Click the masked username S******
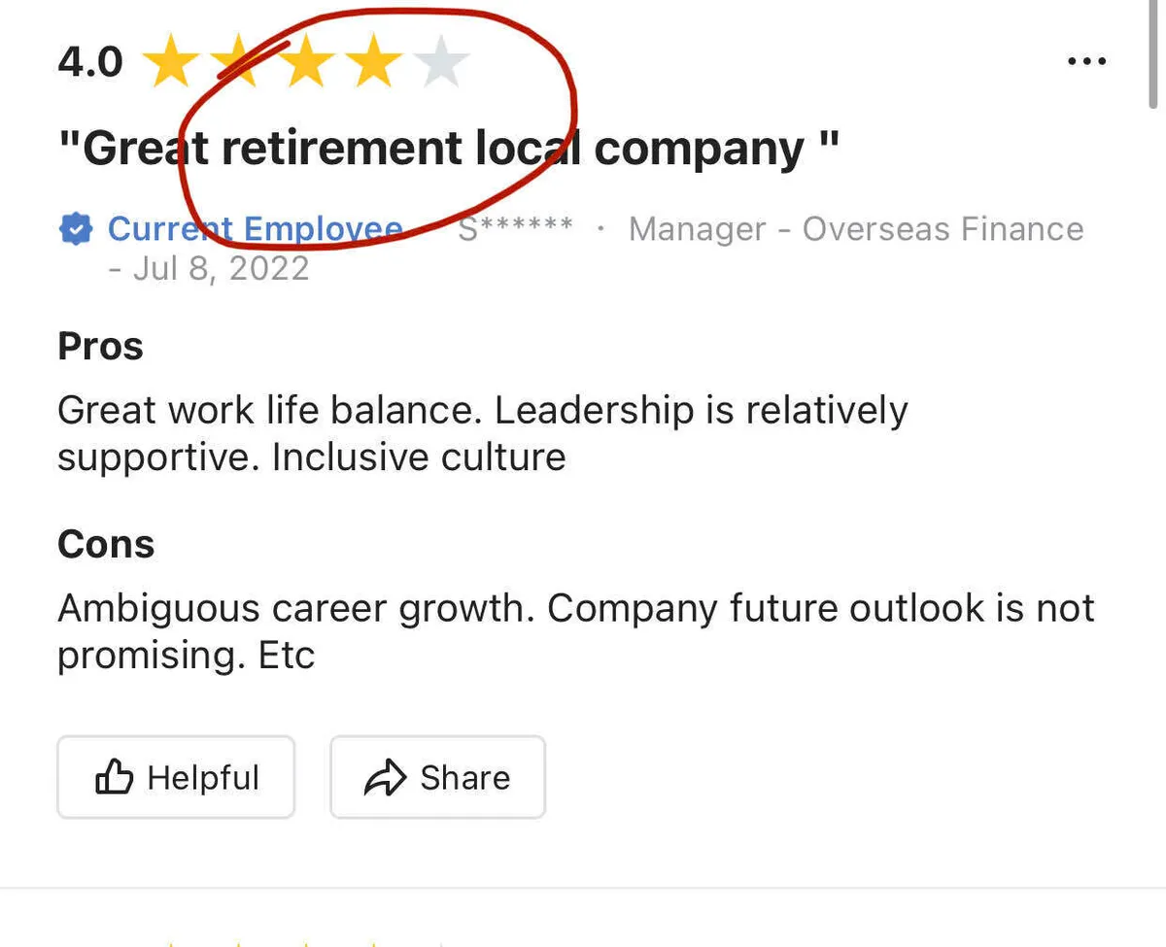 [x=515, y=229]
